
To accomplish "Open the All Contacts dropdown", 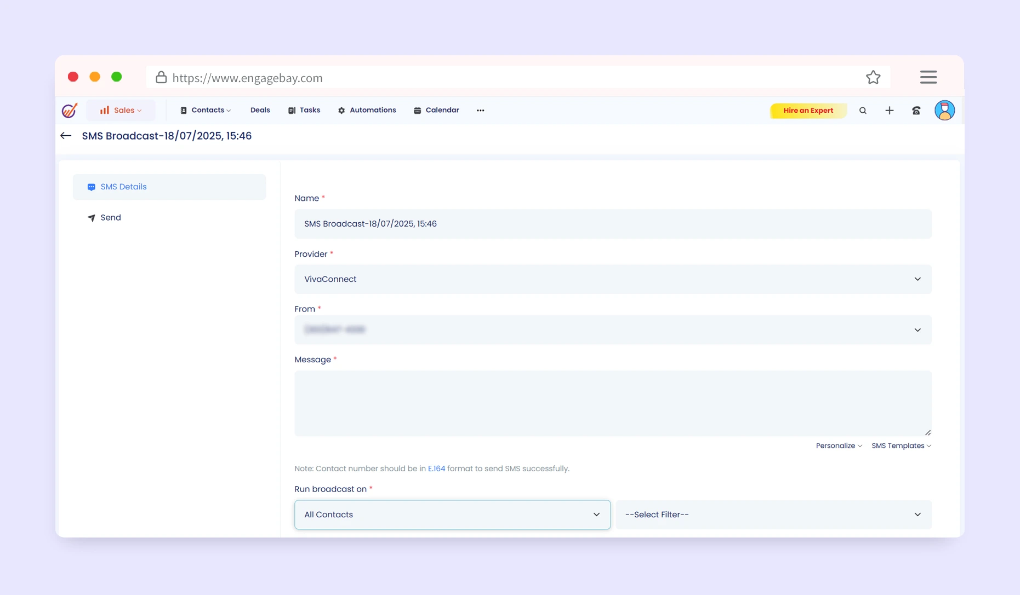I will (x=452, y=515).
